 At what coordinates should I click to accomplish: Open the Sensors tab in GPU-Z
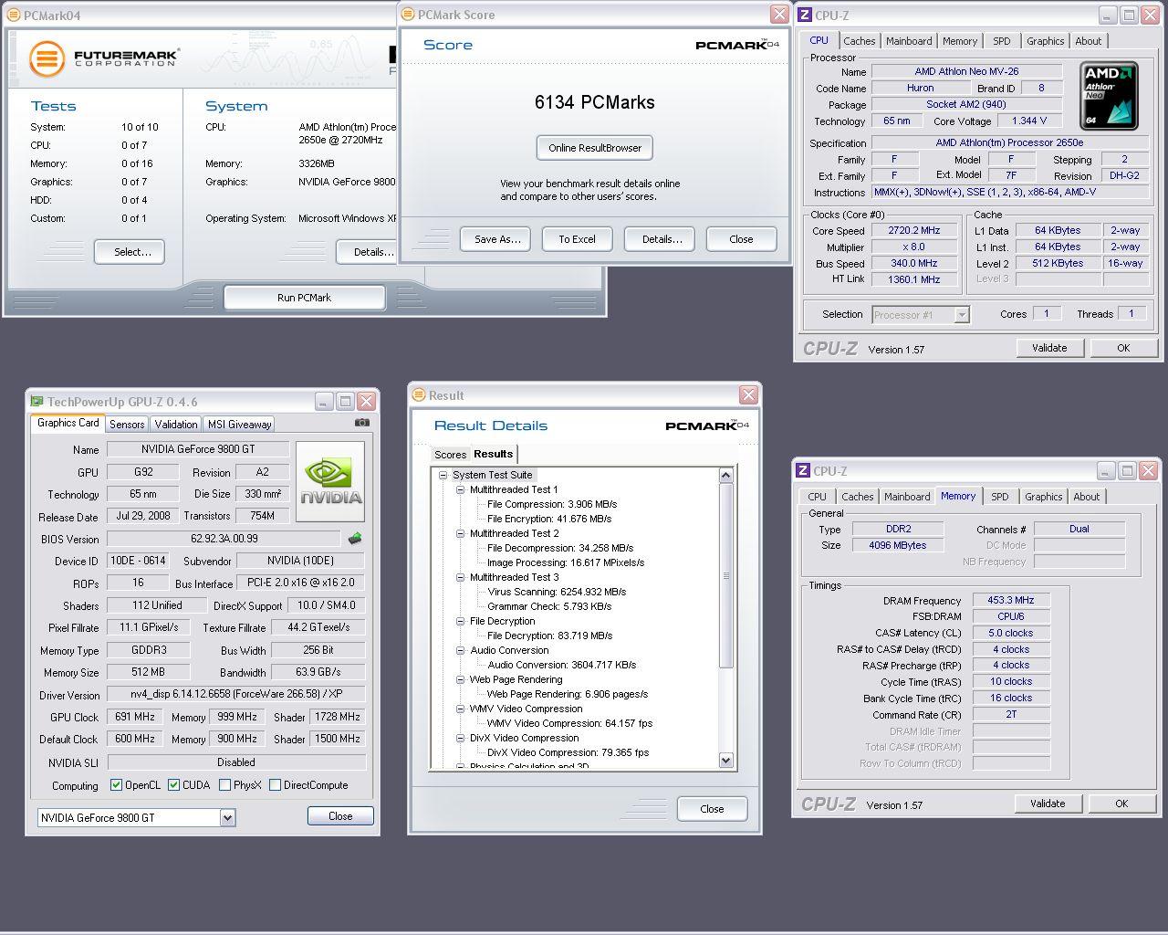coord(127,424)
